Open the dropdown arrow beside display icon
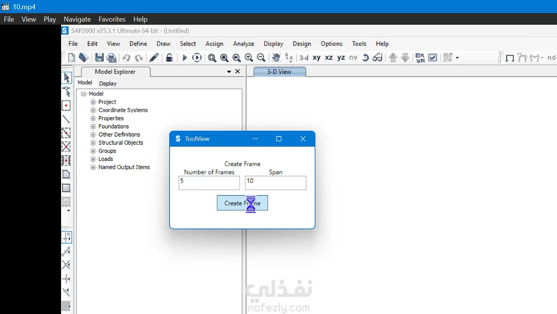557x314 pixels. click(458, 58)
